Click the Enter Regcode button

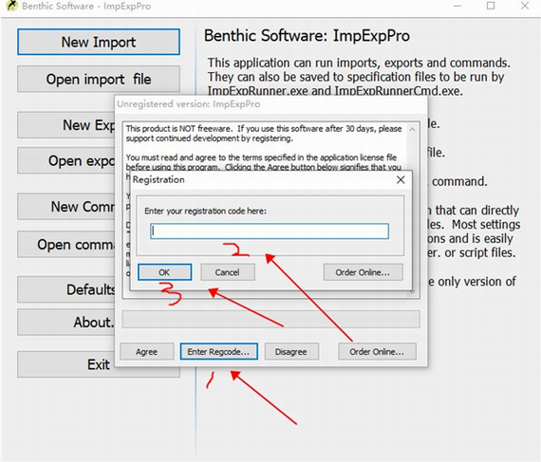(x=218, y=351)
